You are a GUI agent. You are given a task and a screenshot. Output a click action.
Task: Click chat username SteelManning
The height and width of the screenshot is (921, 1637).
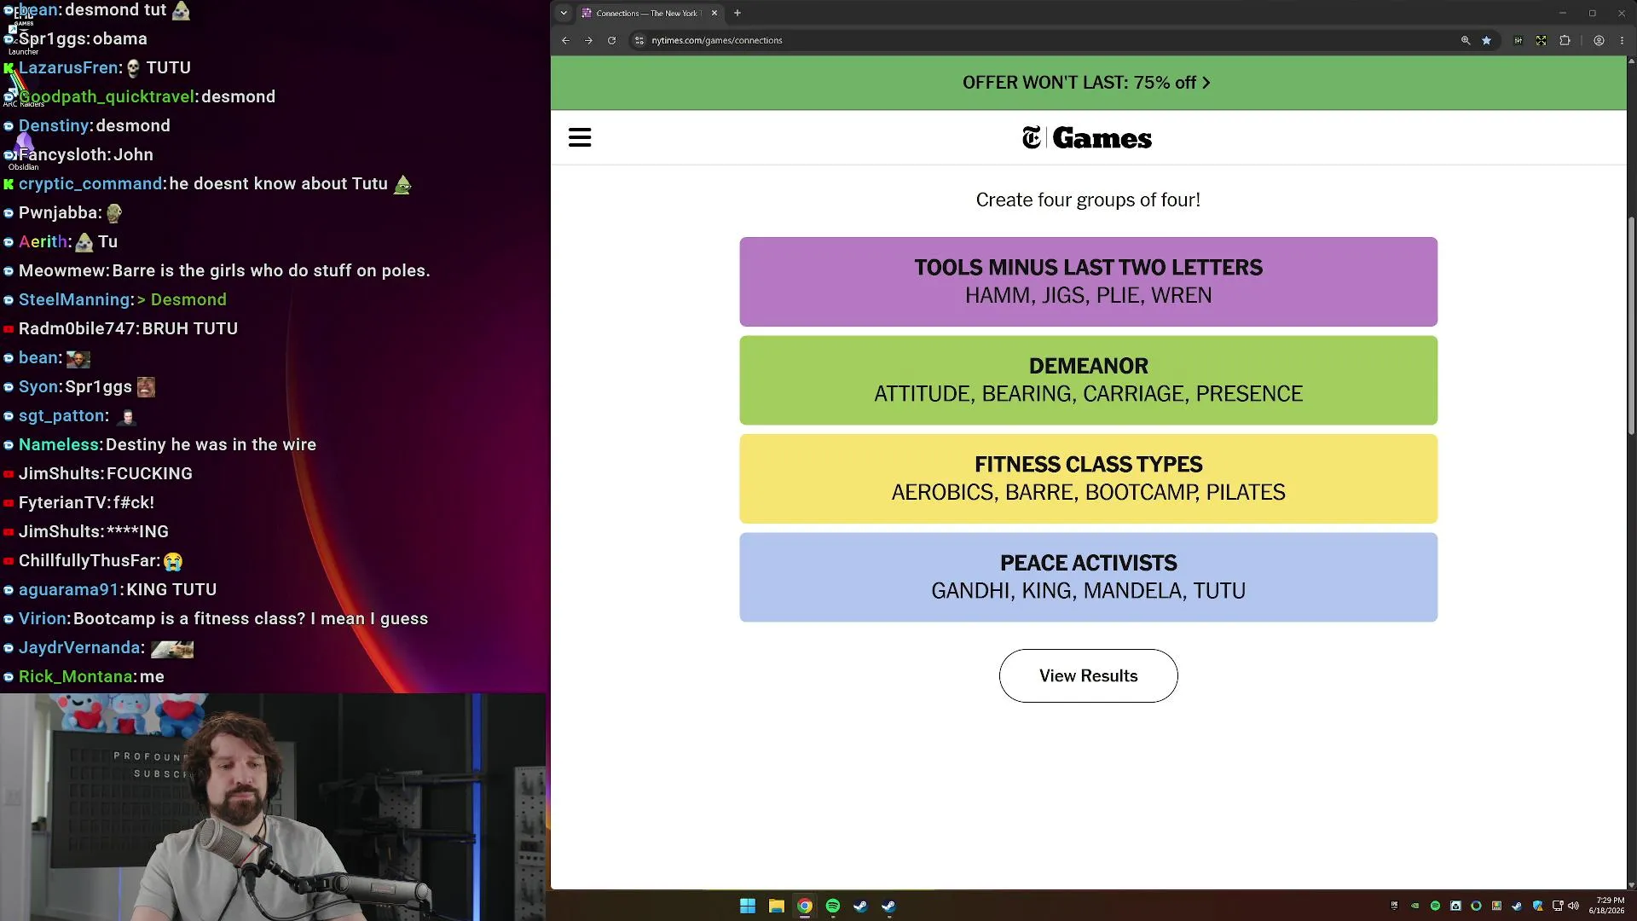coord(75,299)
